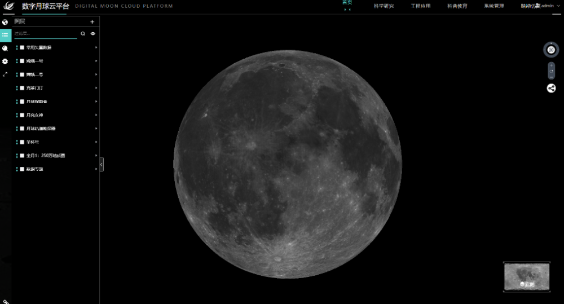Click the basemap thumbnail in bottom corner
564x304 pixels.
click(526, 277)
